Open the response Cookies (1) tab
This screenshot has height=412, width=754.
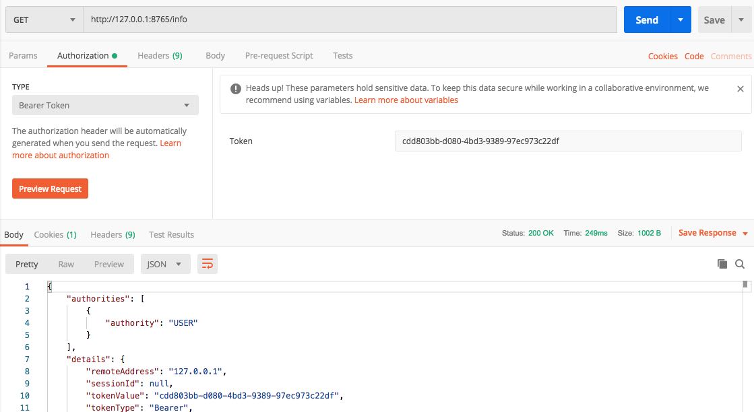click(55, 235)
